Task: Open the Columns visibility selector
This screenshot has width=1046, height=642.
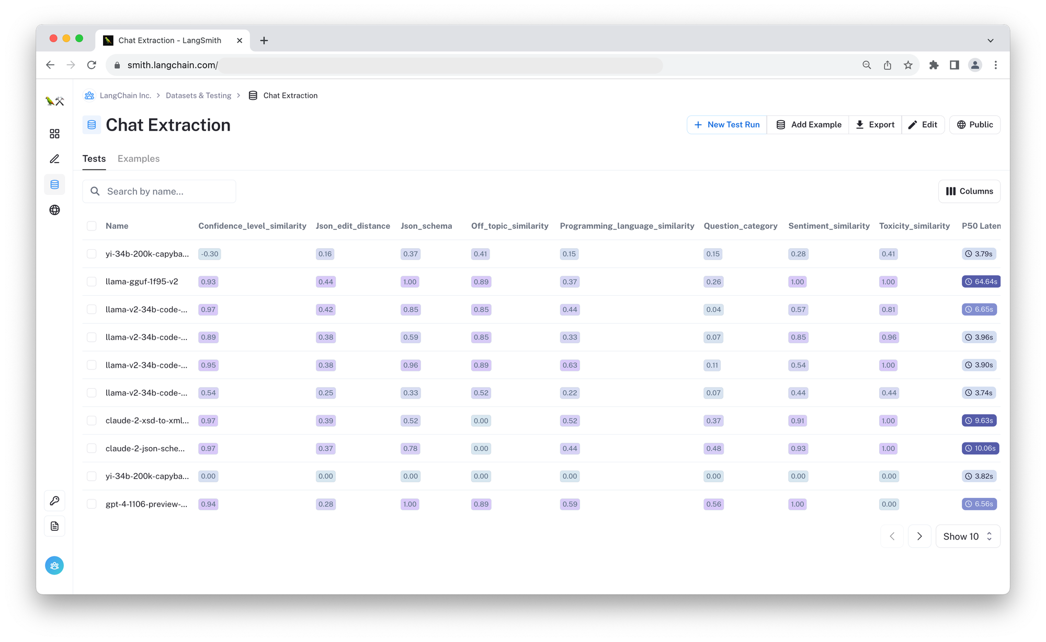Action: (969, 191)
